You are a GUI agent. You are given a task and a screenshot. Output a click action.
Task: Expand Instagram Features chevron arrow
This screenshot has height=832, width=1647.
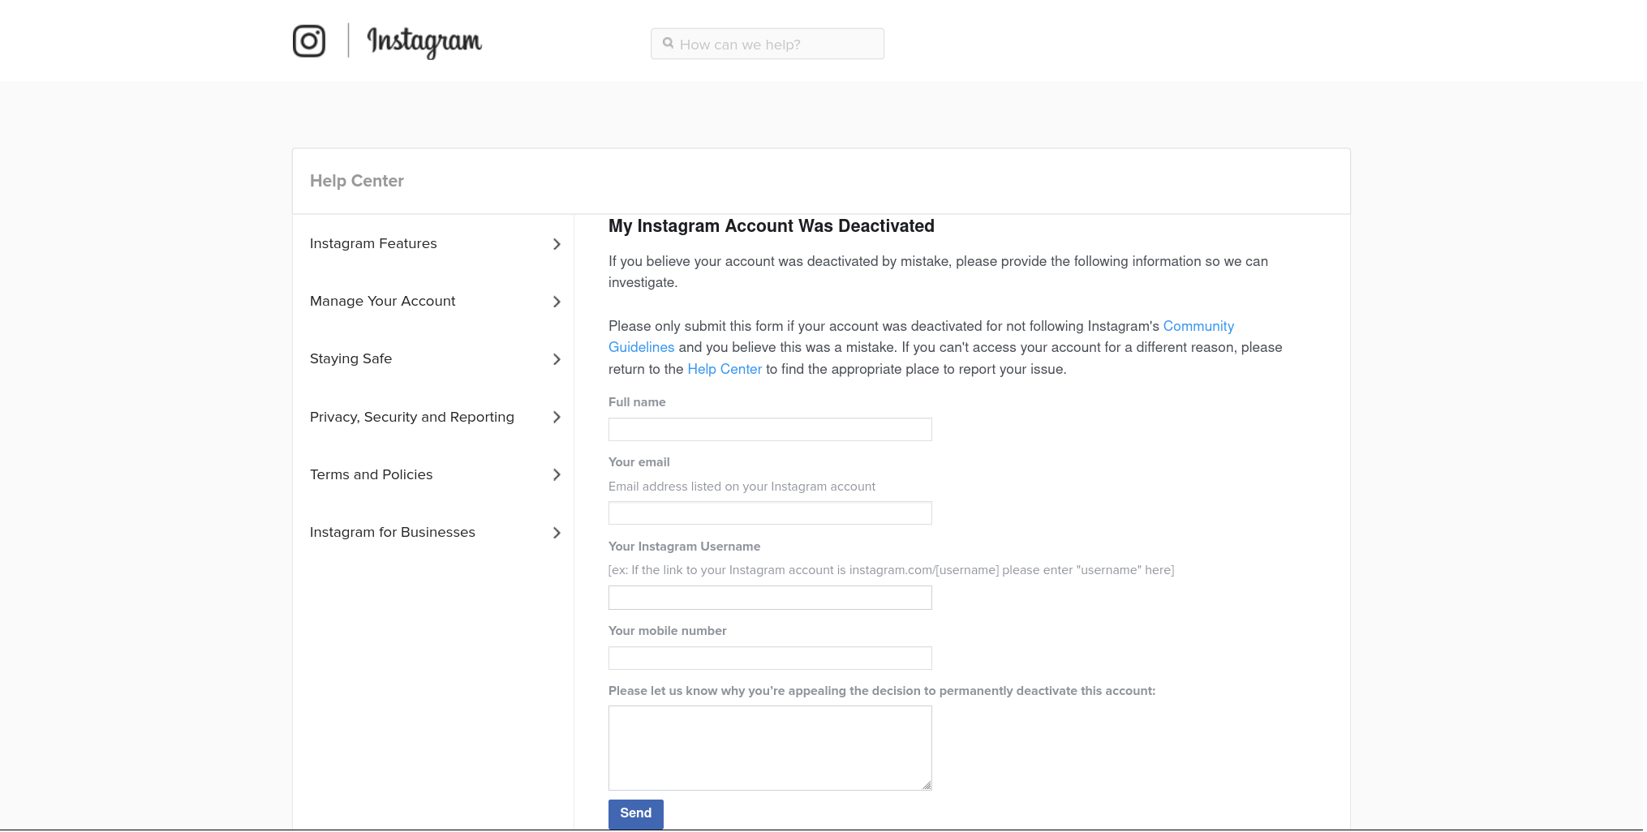(557, 244)
